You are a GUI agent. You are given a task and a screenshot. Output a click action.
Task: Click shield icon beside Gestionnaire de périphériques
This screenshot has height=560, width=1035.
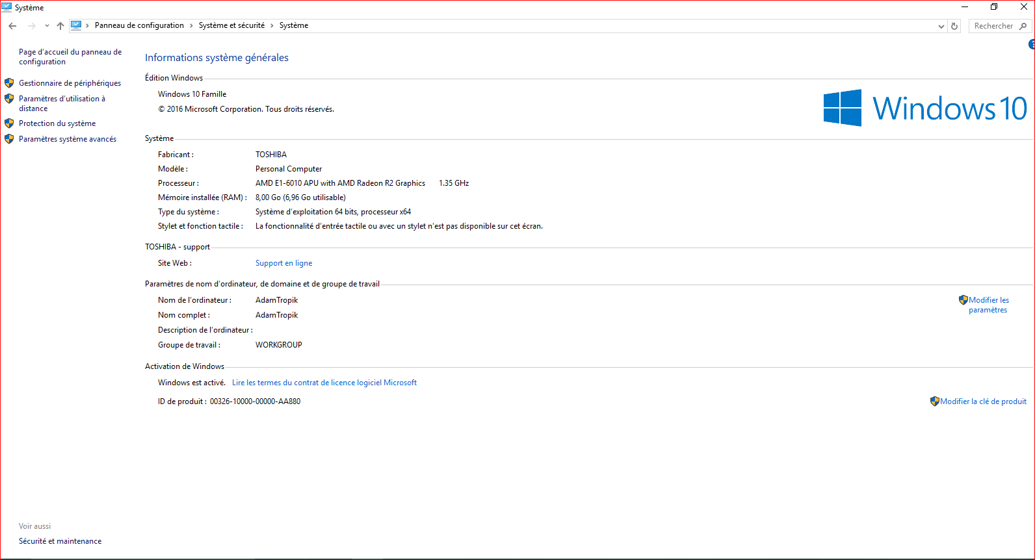(x=9, y=83)
